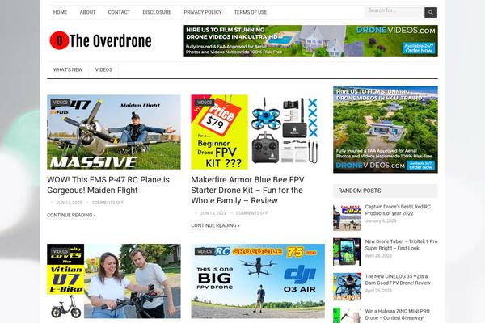Open New Drone Tablet Tripltek 9 Pro link
This screenshot has height=323, width=485.
point(401,245)
